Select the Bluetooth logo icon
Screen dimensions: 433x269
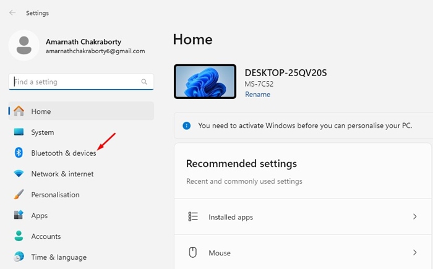pos(19,153)
